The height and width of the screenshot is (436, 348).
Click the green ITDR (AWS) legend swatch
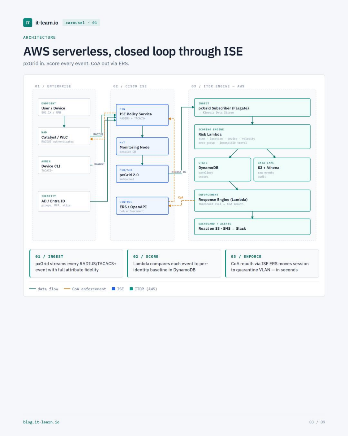pos(131,289)
